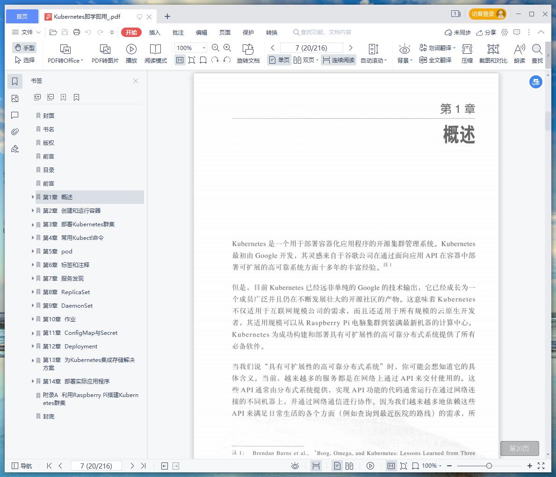
Task: Zoom out using the minus magnifier
Action: coord(215,48)
